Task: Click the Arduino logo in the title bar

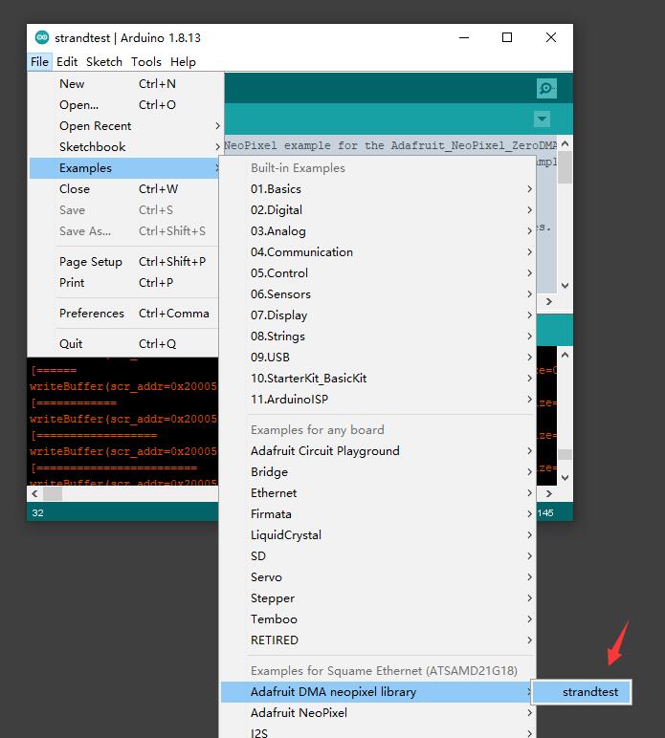Action: pyautogui.click(x=42, y=37)
